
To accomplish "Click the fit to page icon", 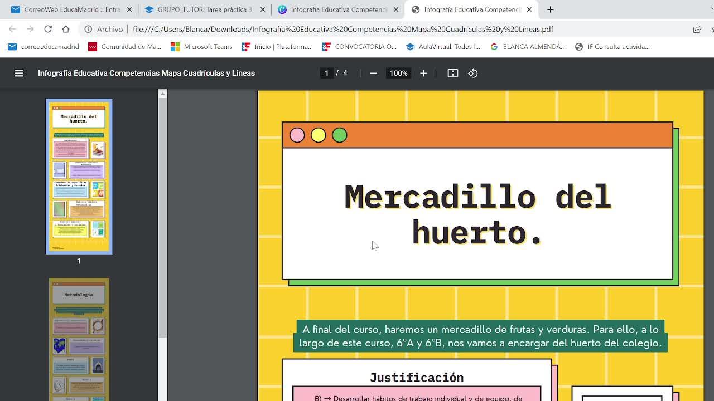I will pos(453,73).
